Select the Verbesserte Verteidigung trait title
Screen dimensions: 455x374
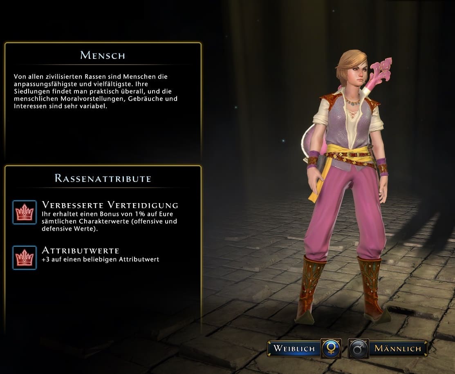click(110, 205)
